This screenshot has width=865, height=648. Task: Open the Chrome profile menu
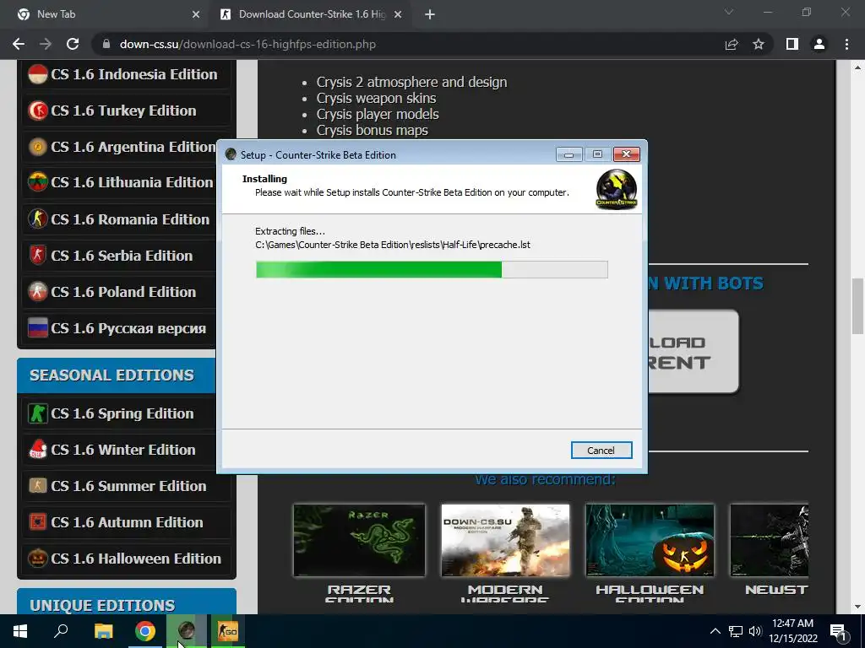tap(819, 44)
